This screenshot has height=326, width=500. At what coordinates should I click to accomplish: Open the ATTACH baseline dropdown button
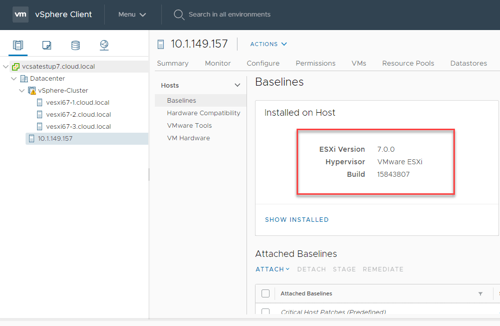point(273,269)
